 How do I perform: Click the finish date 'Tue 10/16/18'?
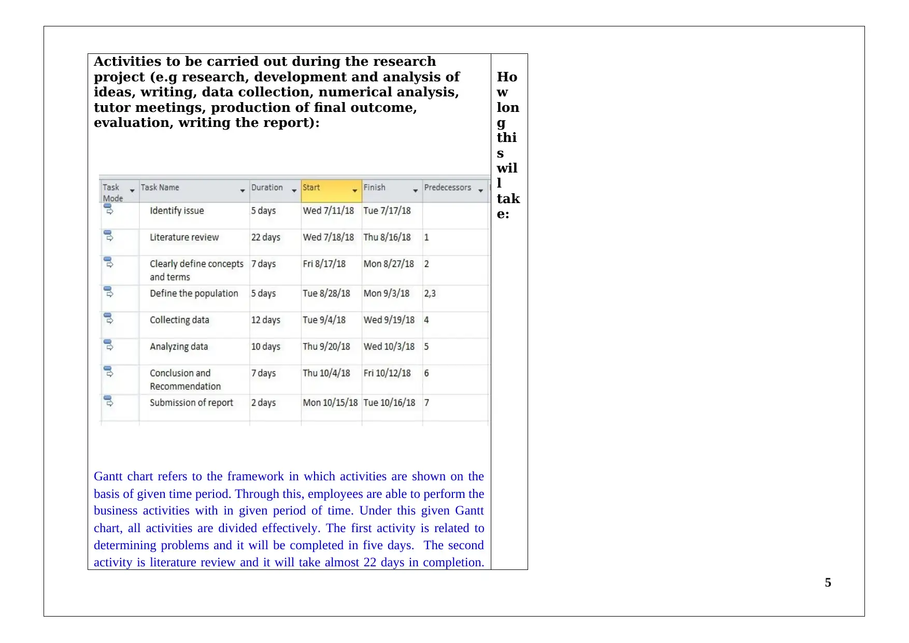[x=390, y=403]
